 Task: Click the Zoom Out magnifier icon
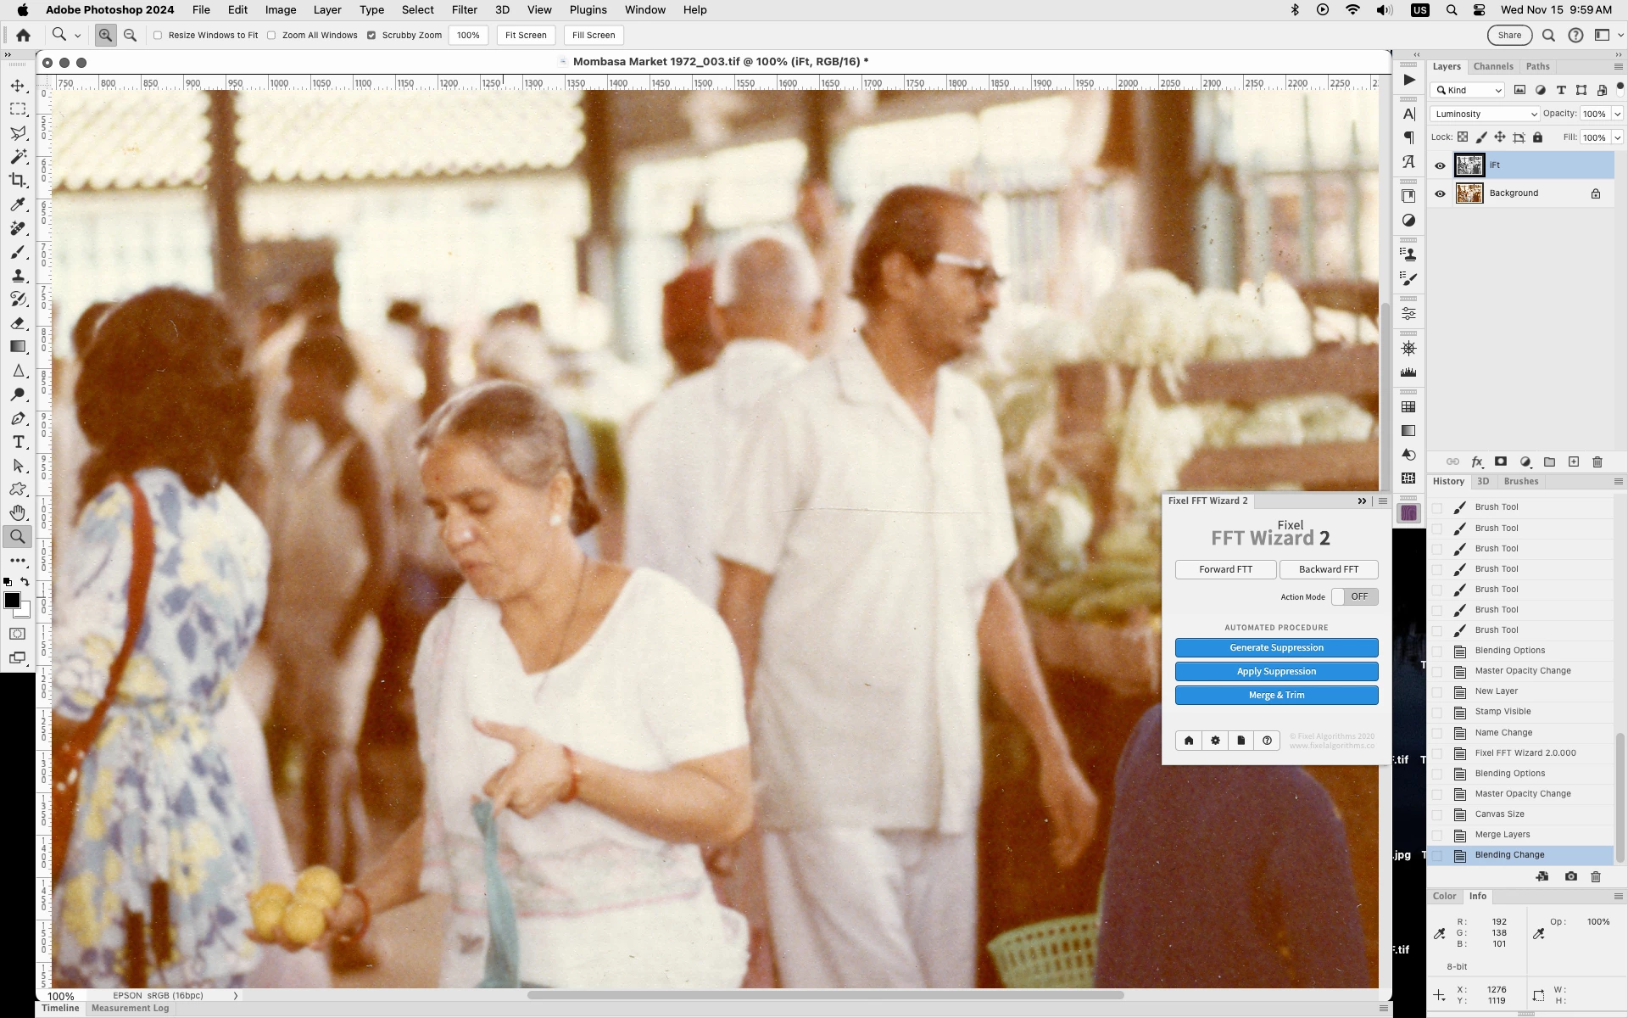pyautogui.click(x=130, y=35)
